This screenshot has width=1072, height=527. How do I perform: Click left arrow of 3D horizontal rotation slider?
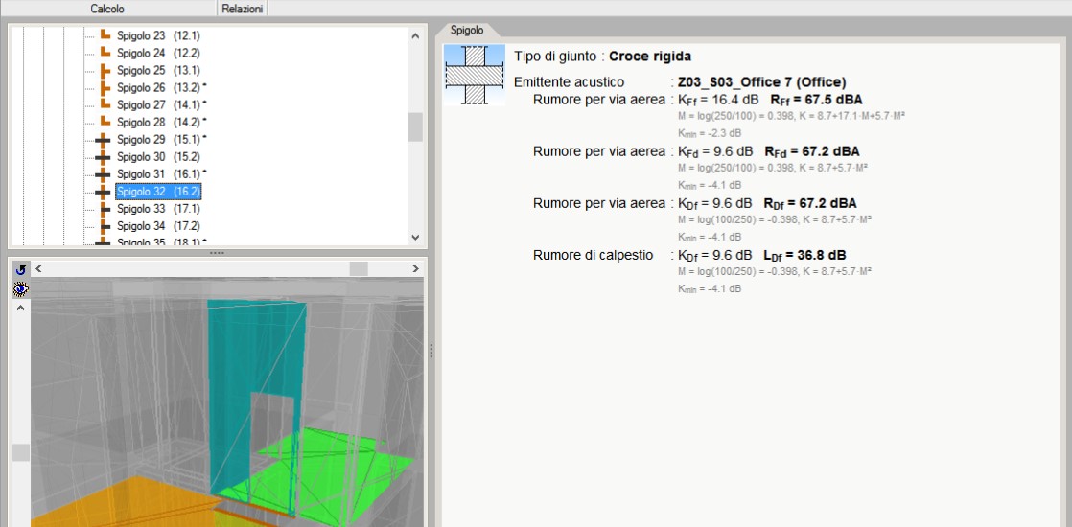pyautogui.click(x=38, y=269)
